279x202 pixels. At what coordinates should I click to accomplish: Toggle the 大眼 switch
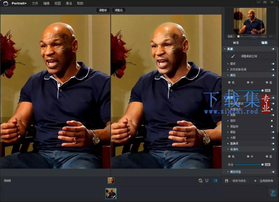[273, 138]
